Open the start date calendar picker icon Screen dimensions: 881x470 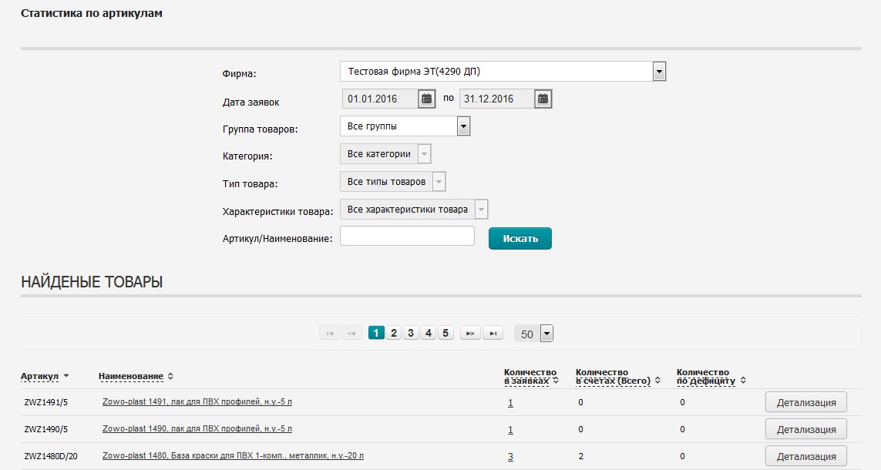(x=427, y=99)
